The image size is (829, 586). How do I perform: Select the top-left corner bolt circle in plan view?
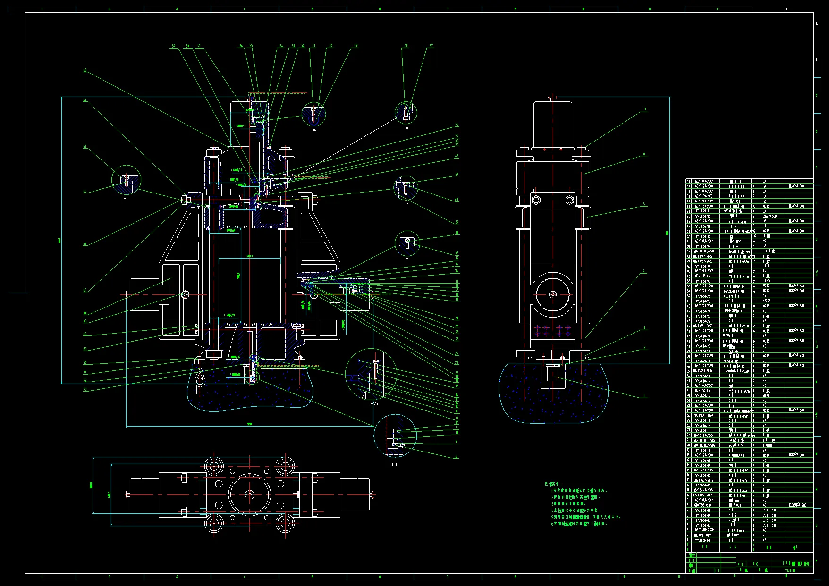coord(214,466)
